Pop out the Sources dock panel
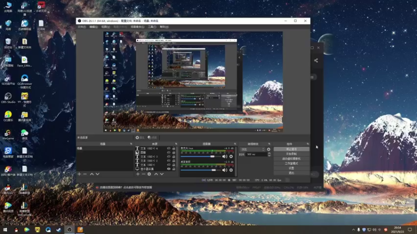 coord(176,144)
